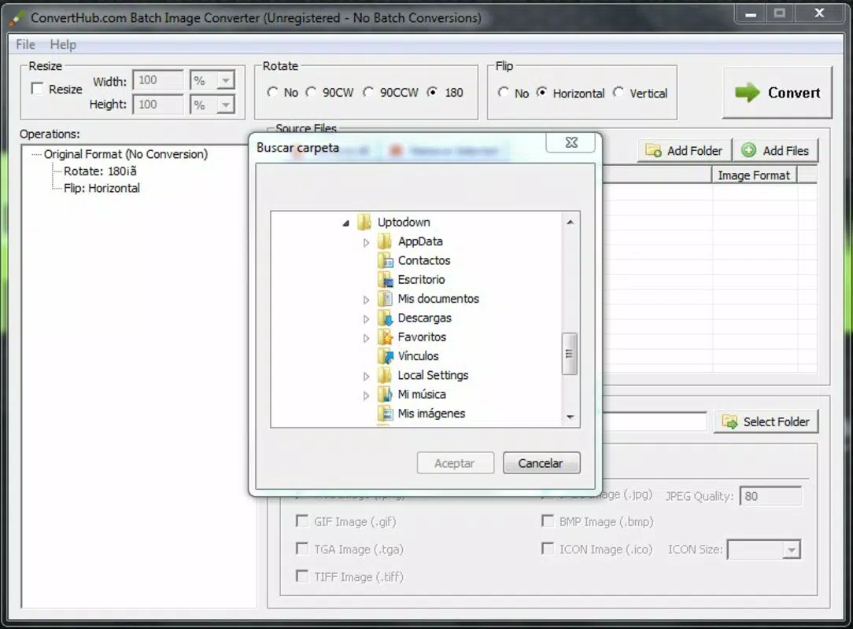
Task: Enable the Resize checkbox
Action: pos(37,88)
